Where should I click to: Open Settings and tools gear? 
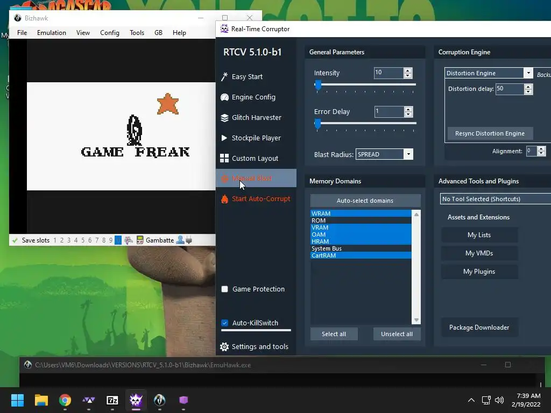(x=254, y=347)
